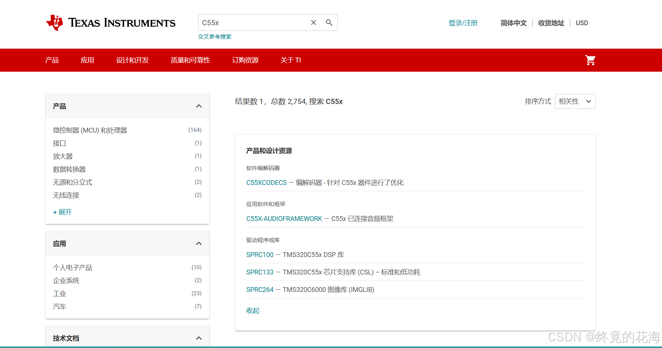Filter by 企业系统 application

(x=66, y=281)
